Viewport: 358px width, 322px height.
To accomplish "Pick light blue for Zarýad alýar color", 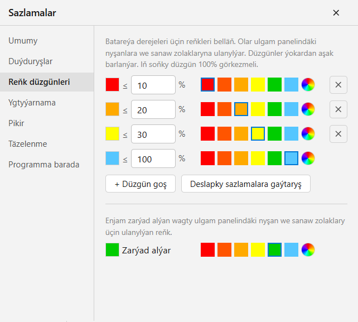I will [x=291, y=250].
